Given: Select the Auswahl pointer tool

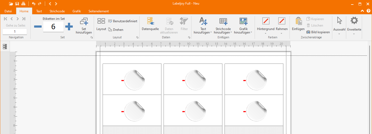Looking at the screenshot, I should (x=340, y=21).
